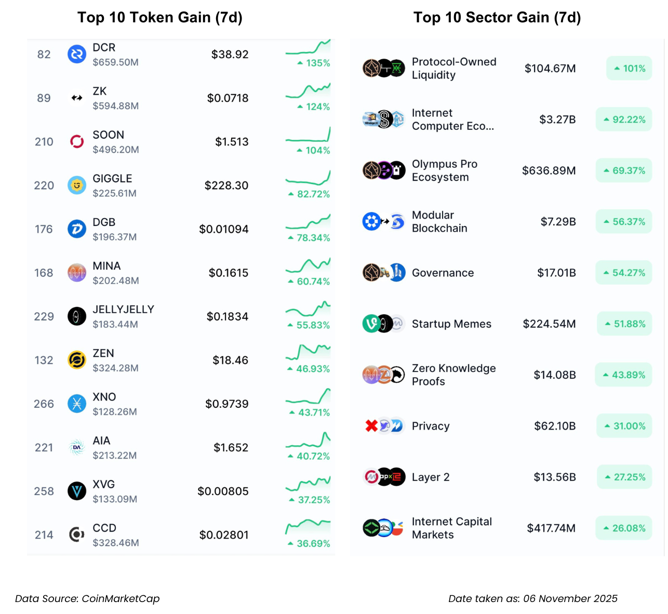Click the AIA sparkline chart
The width and height of the screenshot is (668, 614).
tap(308, 441)
